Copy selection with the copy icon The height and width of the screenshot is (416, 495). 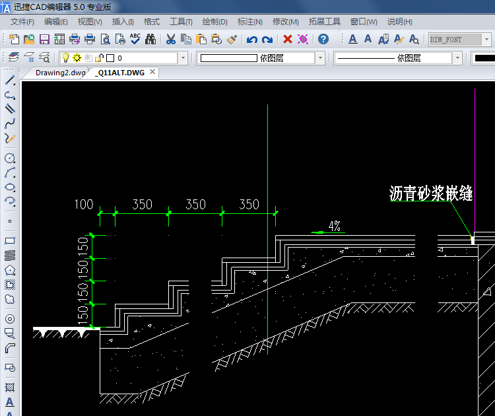click(x=186, y=39)
